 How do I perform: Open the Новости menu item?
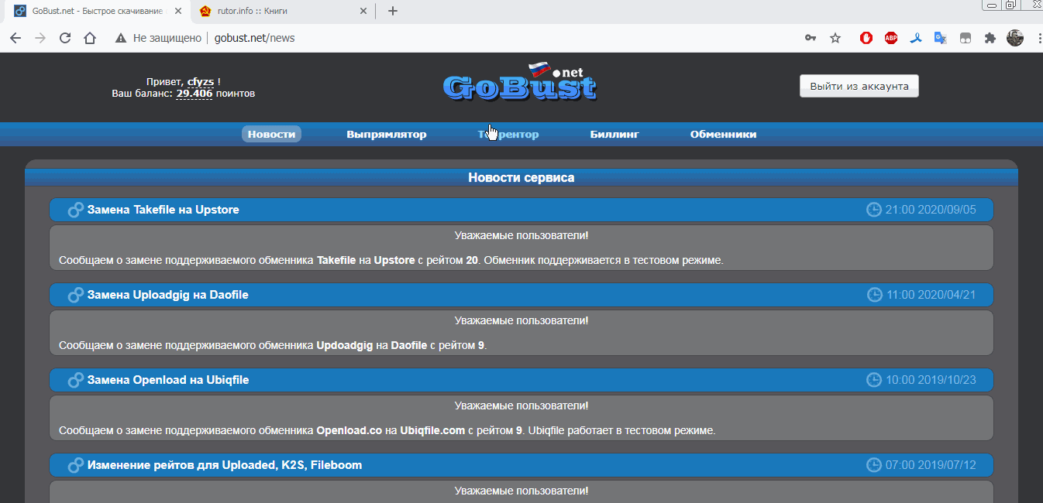tap(271, 134)
